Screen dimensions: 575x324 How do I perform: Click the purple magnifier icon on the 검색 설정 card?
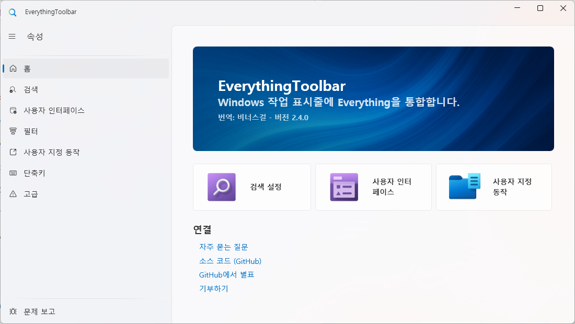coord(222,187)
